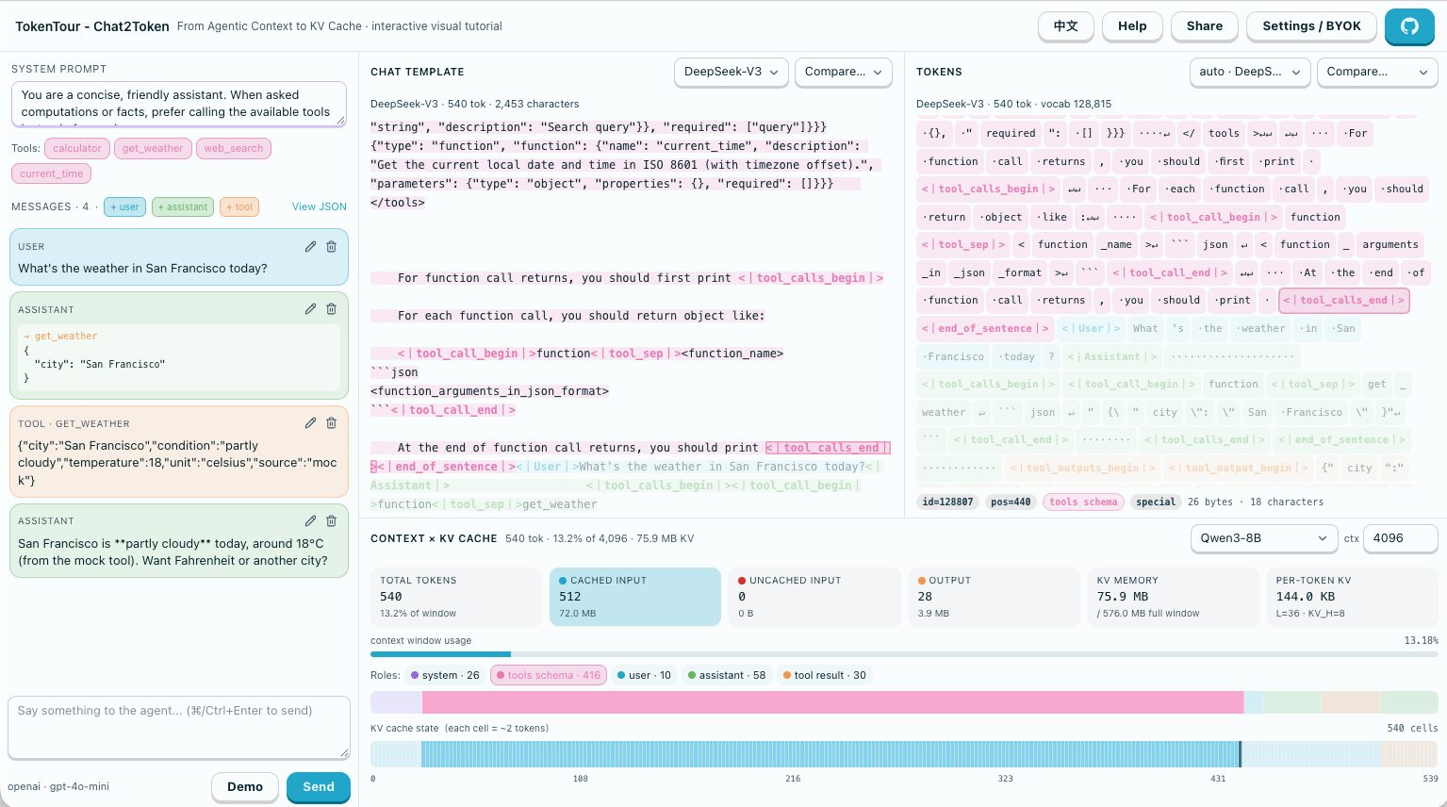Viewport: 1447px width, 807px height.
Task: Toggle the current_time tool chip
Action: (51, 173)
